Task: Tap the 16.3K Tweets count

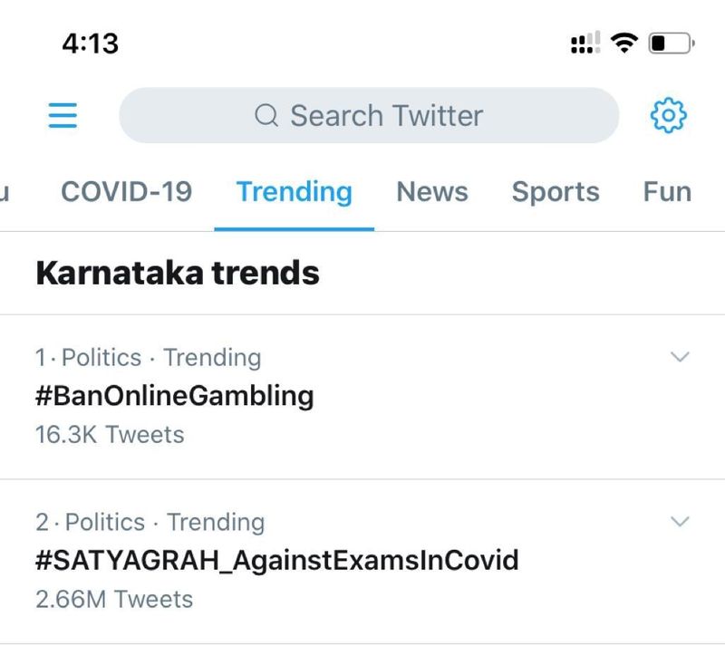Action: 110,435
